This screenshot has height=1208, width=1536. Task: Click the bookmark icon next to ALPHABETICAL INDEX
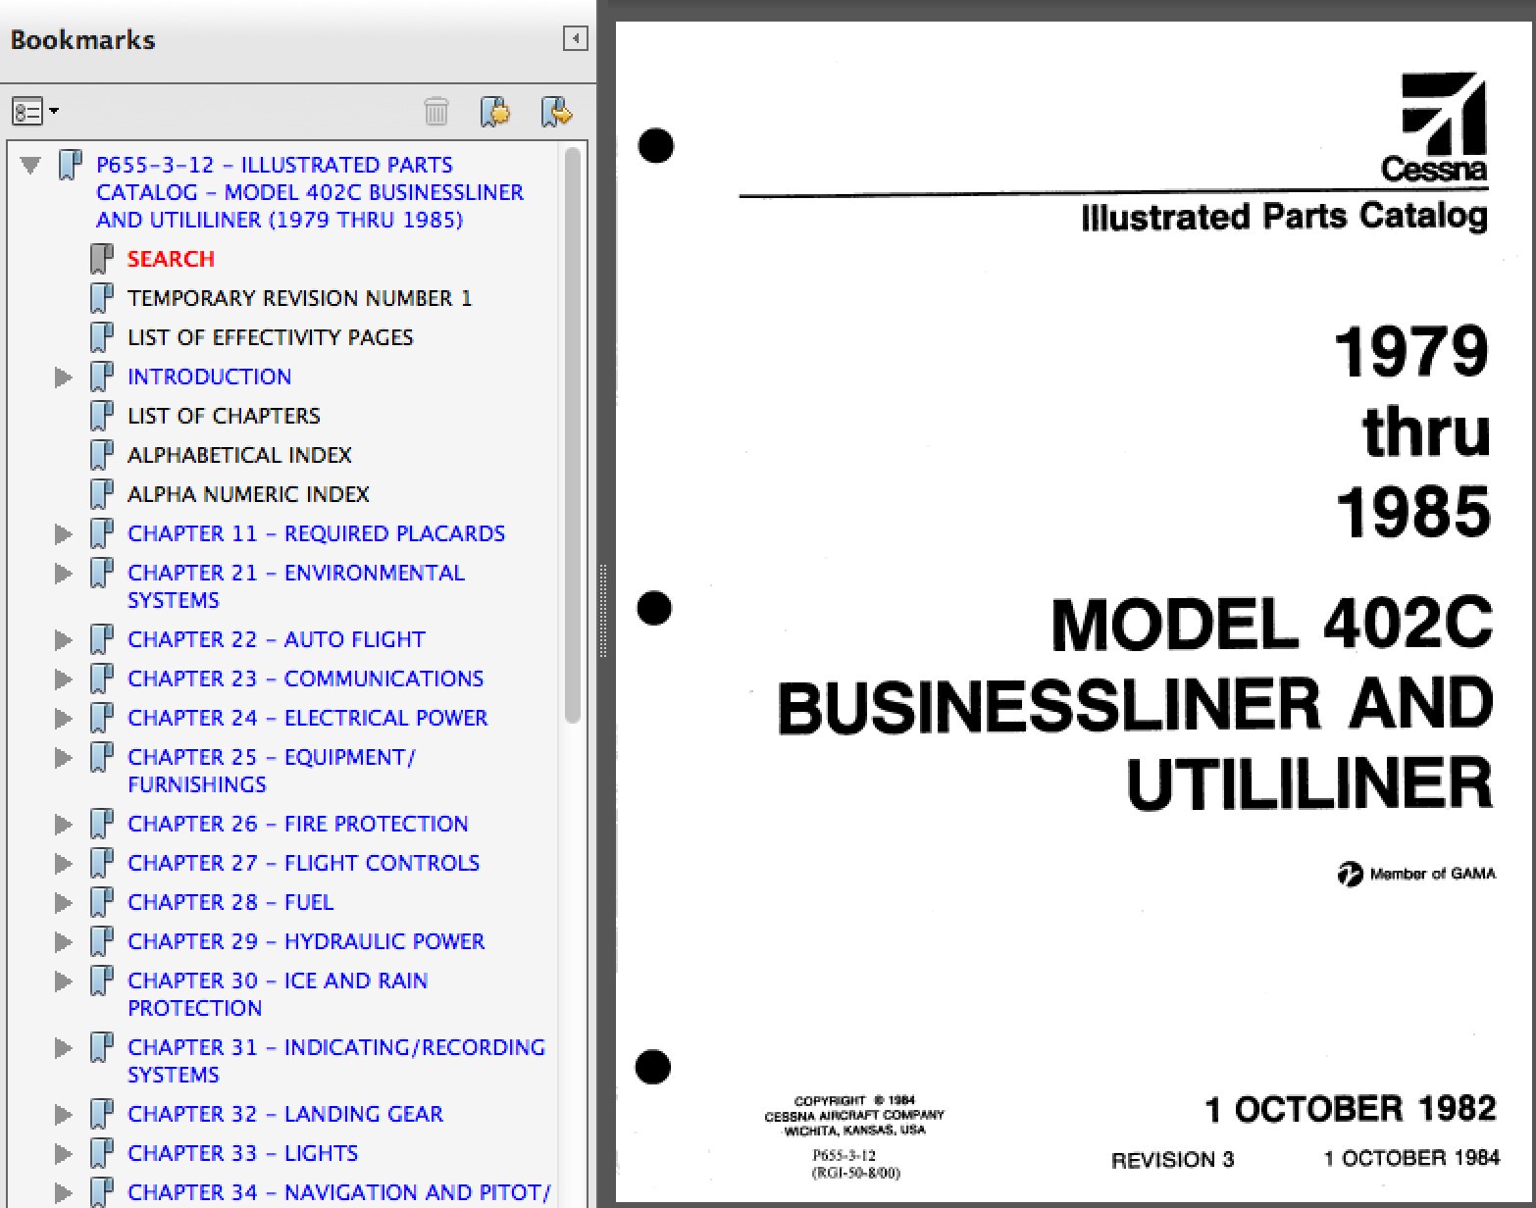coord(103,454)
